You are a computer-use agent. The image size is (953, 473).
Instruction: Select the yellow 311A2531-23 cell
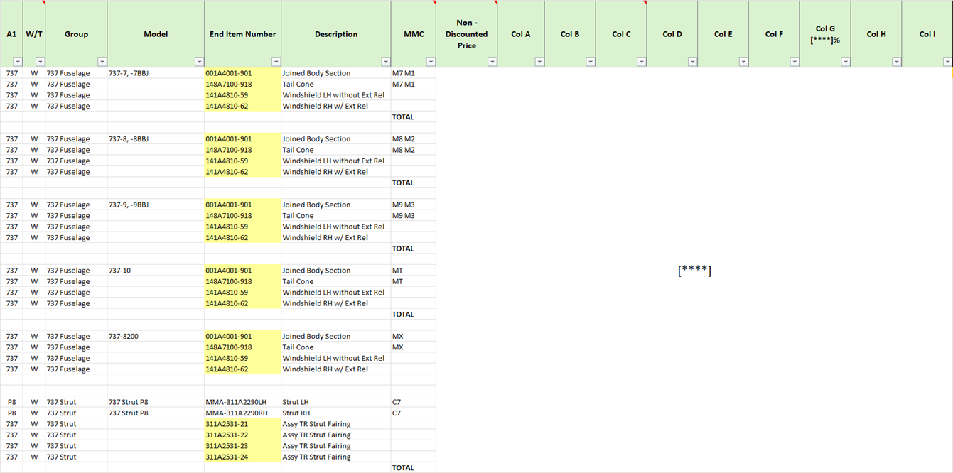click(x=227, y=446)
